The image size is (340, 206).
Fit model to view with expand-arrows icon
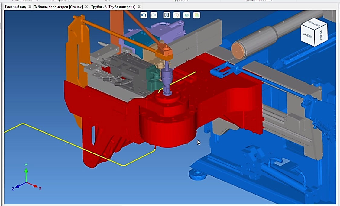pyautogui.click(x=167, y=15)
